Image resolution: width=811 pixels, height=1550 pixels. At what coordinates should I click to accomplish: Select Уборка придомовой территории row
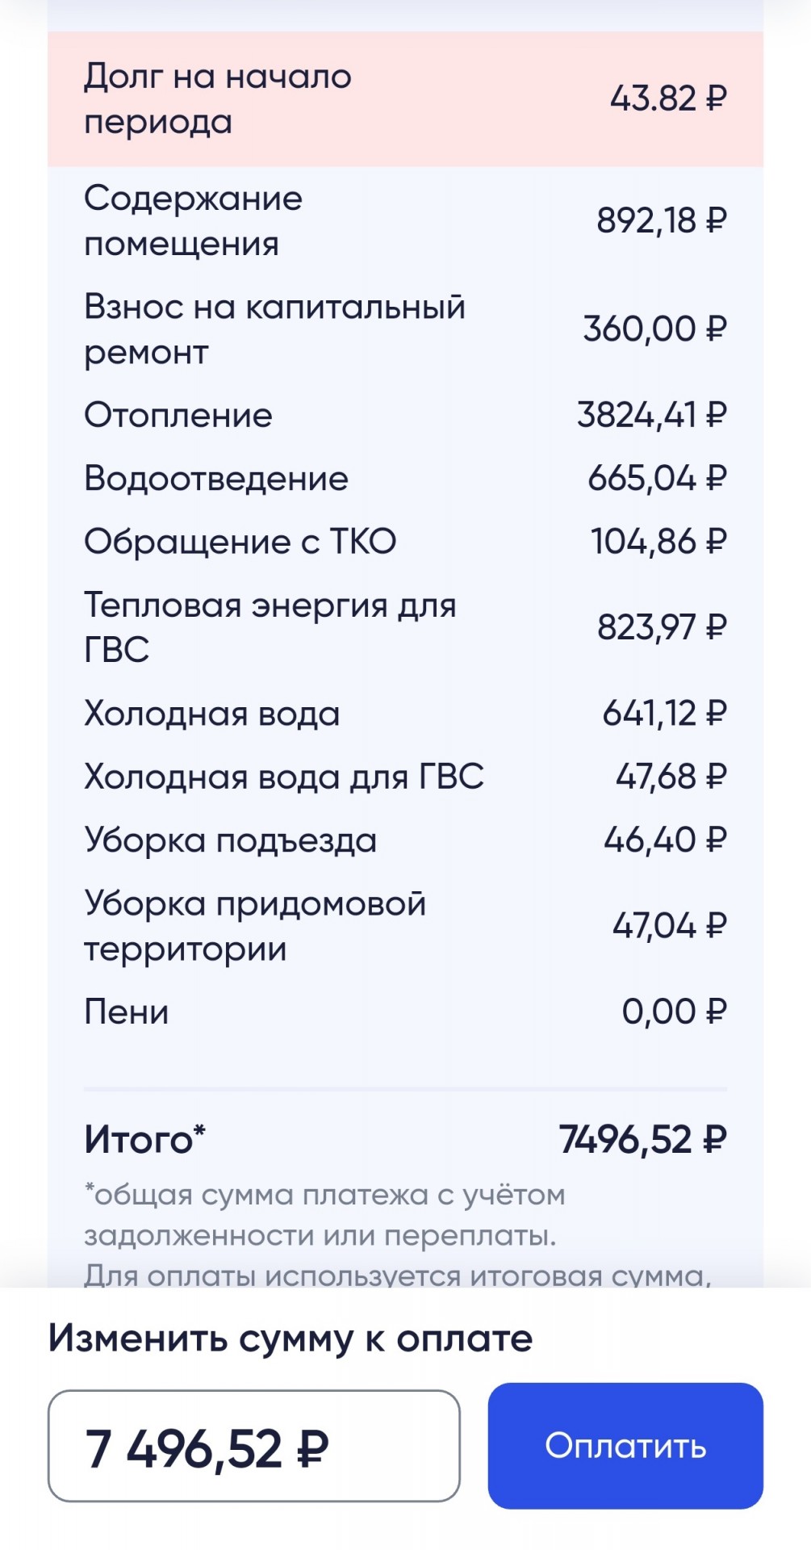pyautogui.click(x=405, y=925)
